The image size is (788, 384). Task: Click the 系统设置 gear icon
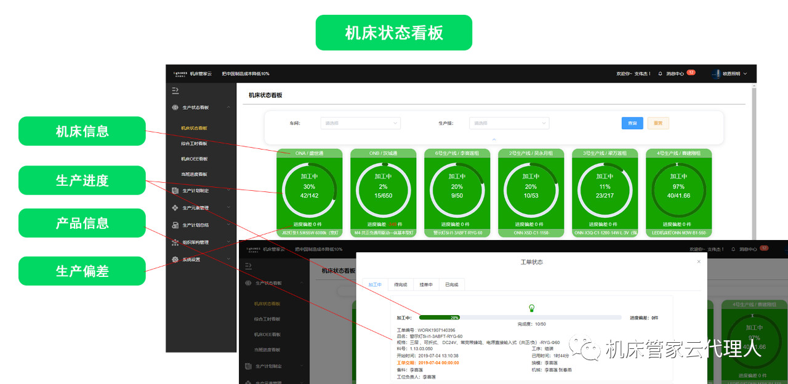pyautogui.click(x=175, y=260)
